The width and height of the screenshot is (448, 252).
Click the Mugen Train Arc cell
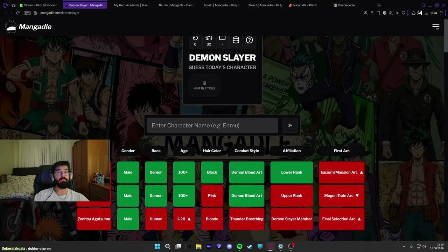coord(342,196)
